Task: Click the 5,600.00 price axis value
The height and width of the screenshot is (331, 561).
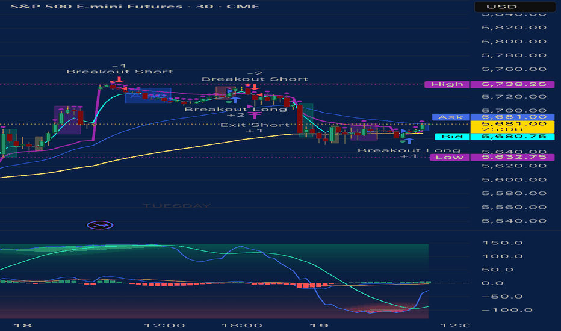Action: [x=514, y=179]
